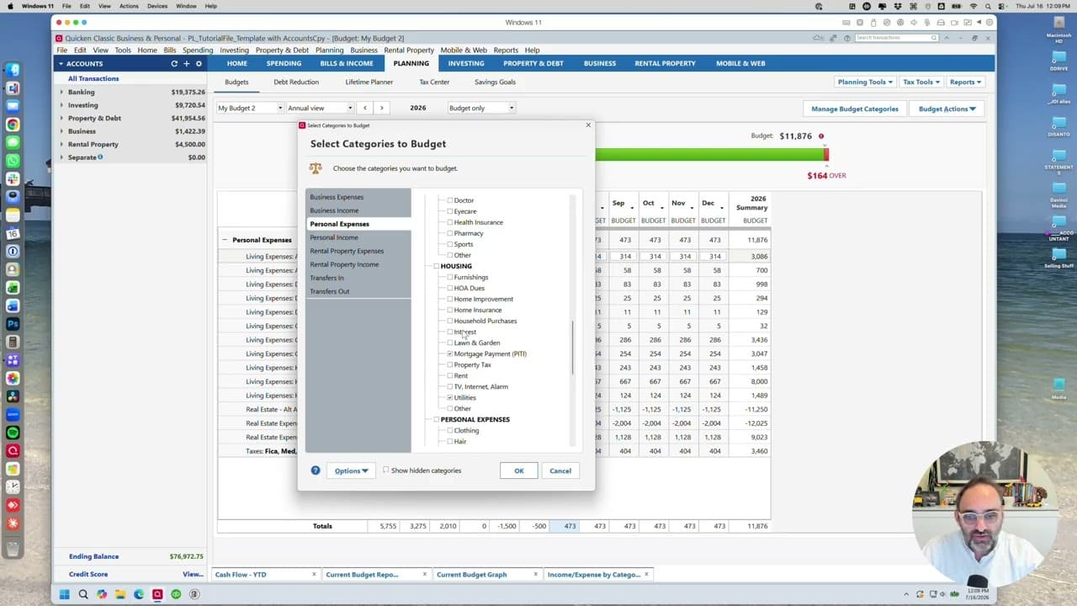This screenshot has height=606, width=1077.
Task: Check the Home Insurance checkbox
Action: tap(450, 310)
